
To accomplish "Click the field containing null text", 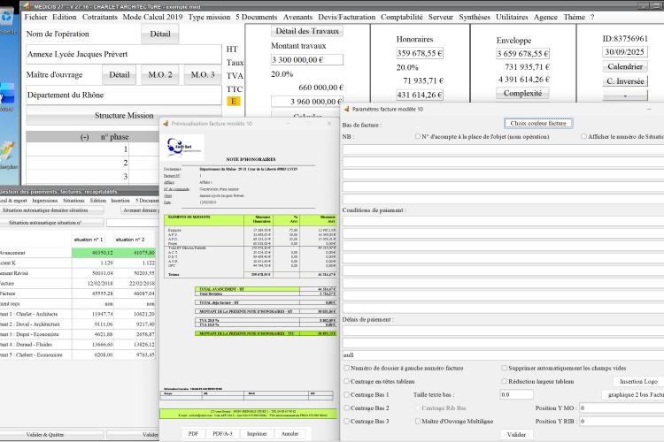I will coord(503,355).
